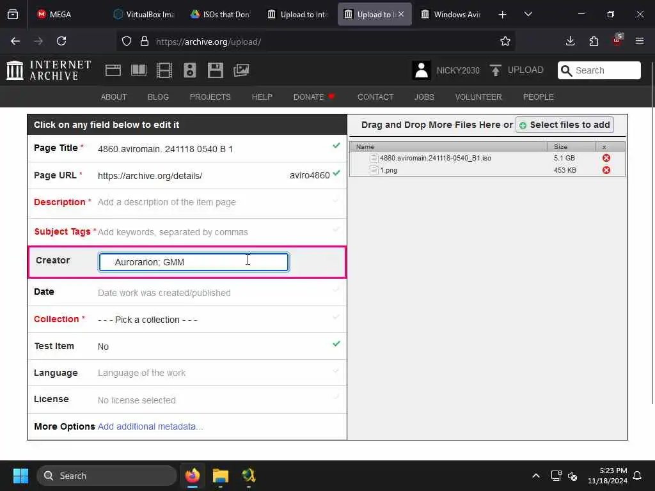Open the Texts book icon
This screenshot has width=655, height=491.
pos(139,70)
